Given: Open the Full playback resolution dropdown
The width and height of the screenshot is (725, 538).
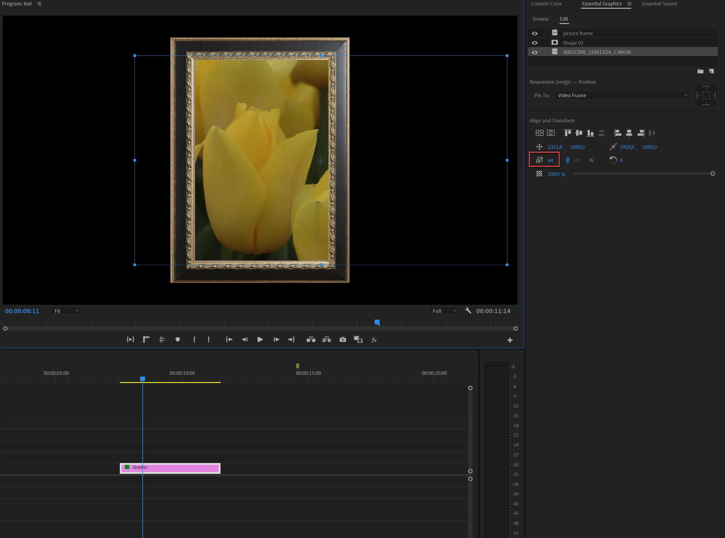Looking at the screenshot, I should tap(444, 311).
